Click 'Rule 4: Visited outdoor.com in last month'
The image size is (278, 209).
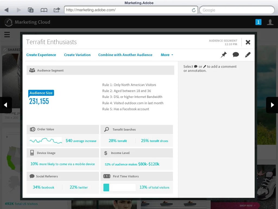pyautogui.click(x=132, y=103)
